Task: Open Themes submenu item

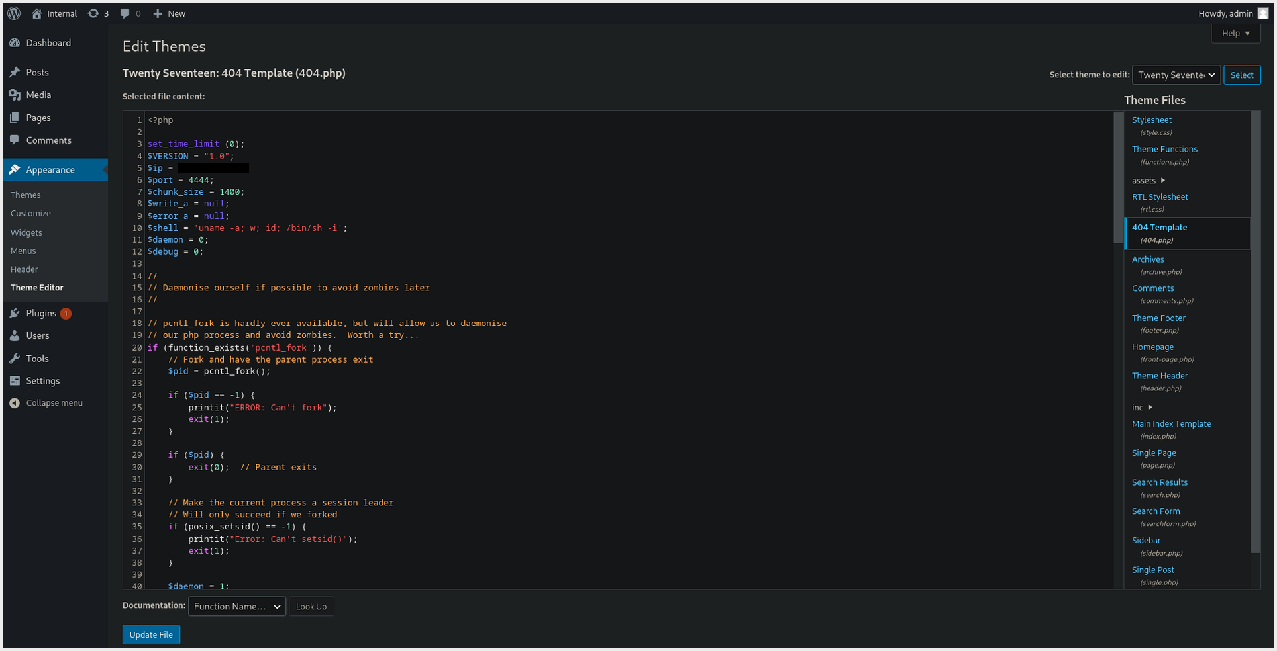Action: pos(26,195)
